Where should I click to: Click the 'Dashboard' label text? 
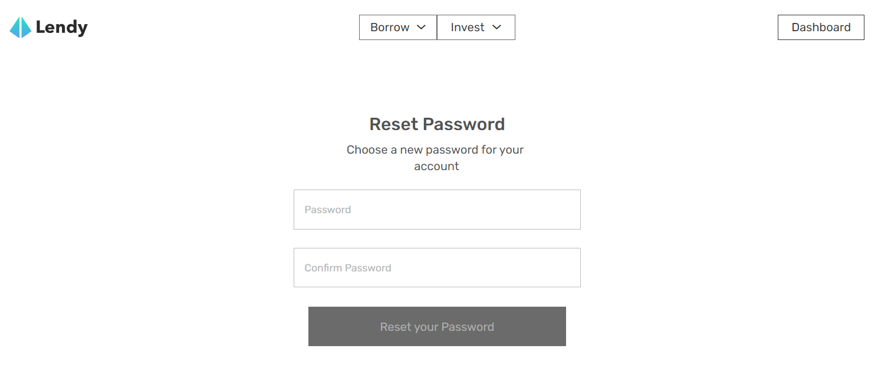point(821,28)
